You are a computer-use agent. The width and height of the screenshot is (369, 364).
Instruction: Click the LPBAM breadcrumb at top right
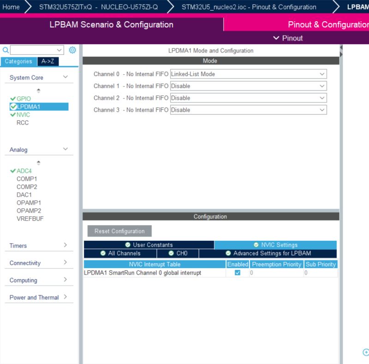click(x=358, y=7)
